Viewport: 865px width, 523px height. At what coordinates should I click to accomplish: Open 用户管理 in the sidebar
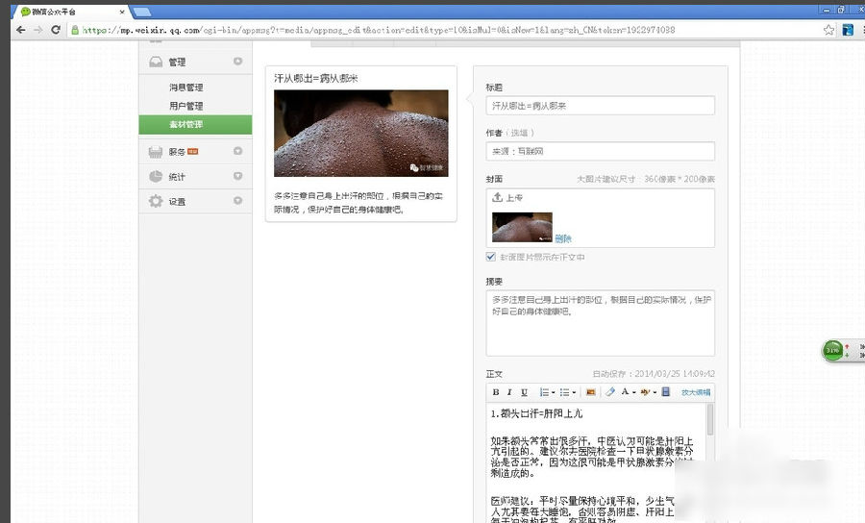(185, 106)
